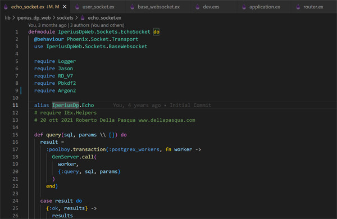Screen dimensions: 337x219
Task: Click the highlighted 'do' keyword on line 1
Action: point(156,32)
